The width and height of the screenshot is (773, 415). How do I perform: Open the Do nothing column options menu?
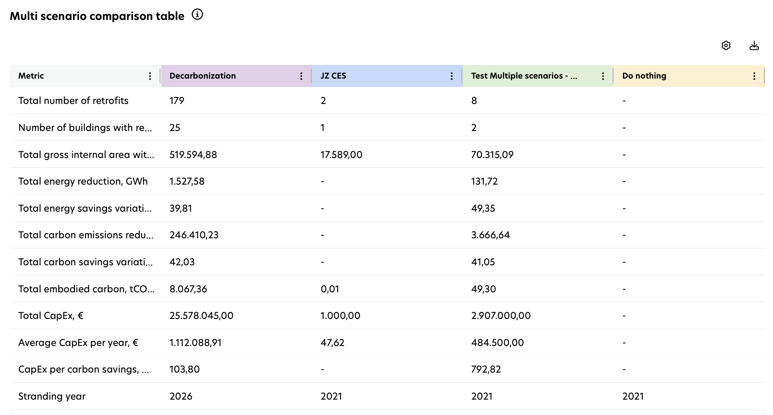coord(754,76)
